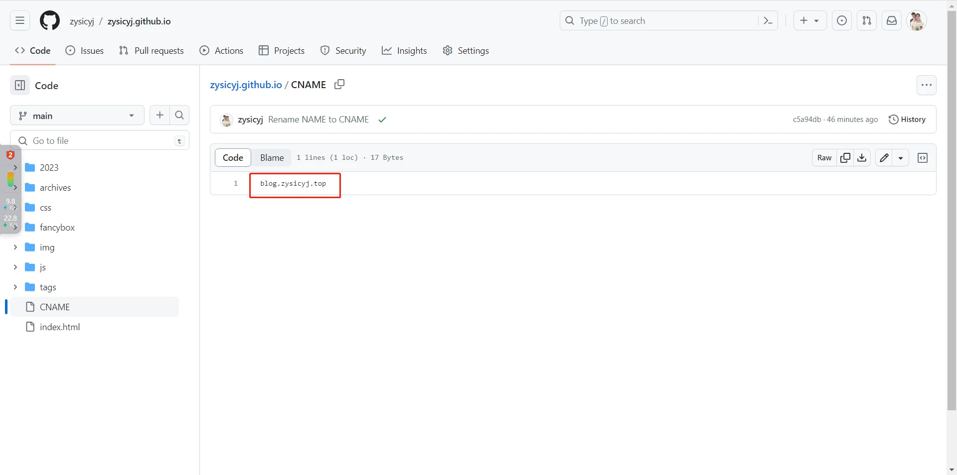Edit this file with the pencil
The width and height of the screenshot is (957, 475).
(884, 158)
